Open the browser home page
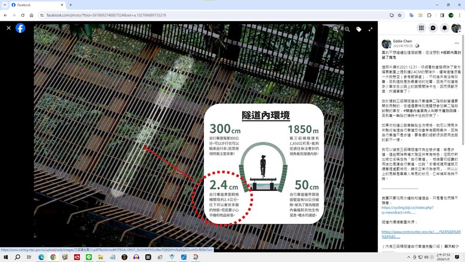465x262 pixels. (32, 15)
